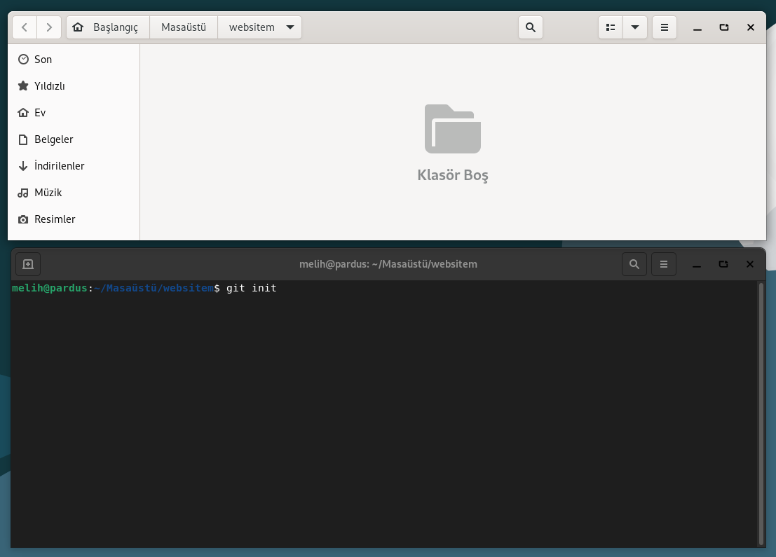Minimize the terminal window
Viewport: 776px width, 557px height.
tap(697, 264)
